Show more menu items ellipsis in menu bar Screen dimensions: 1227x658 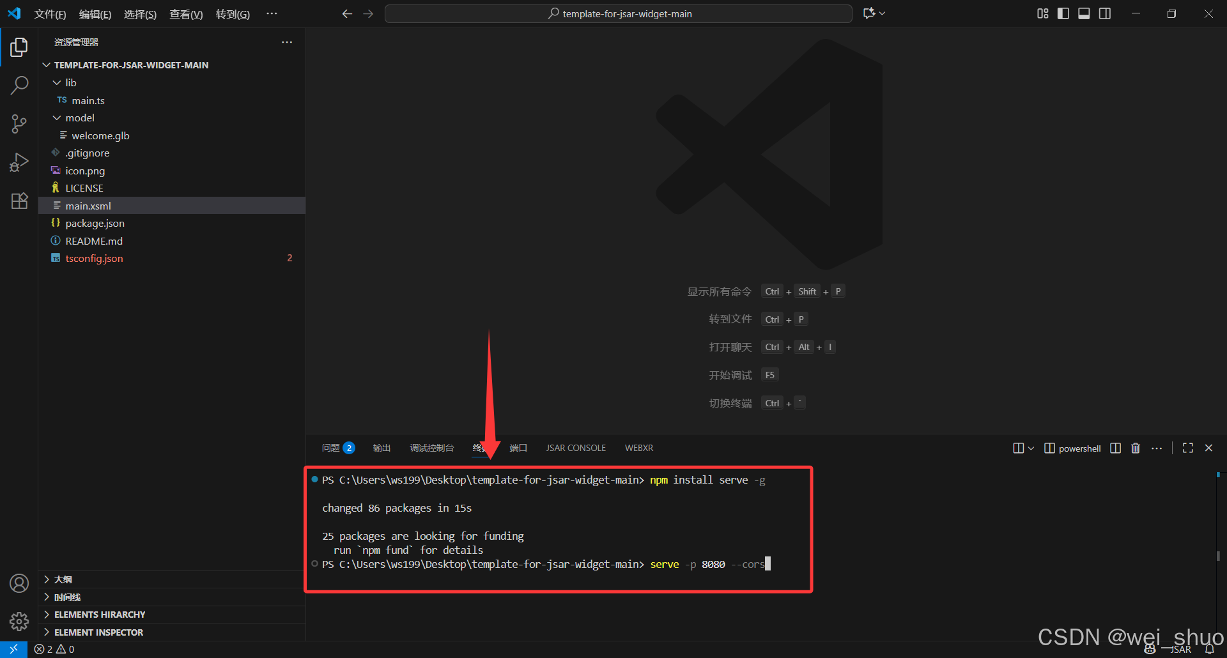[272, 13]
